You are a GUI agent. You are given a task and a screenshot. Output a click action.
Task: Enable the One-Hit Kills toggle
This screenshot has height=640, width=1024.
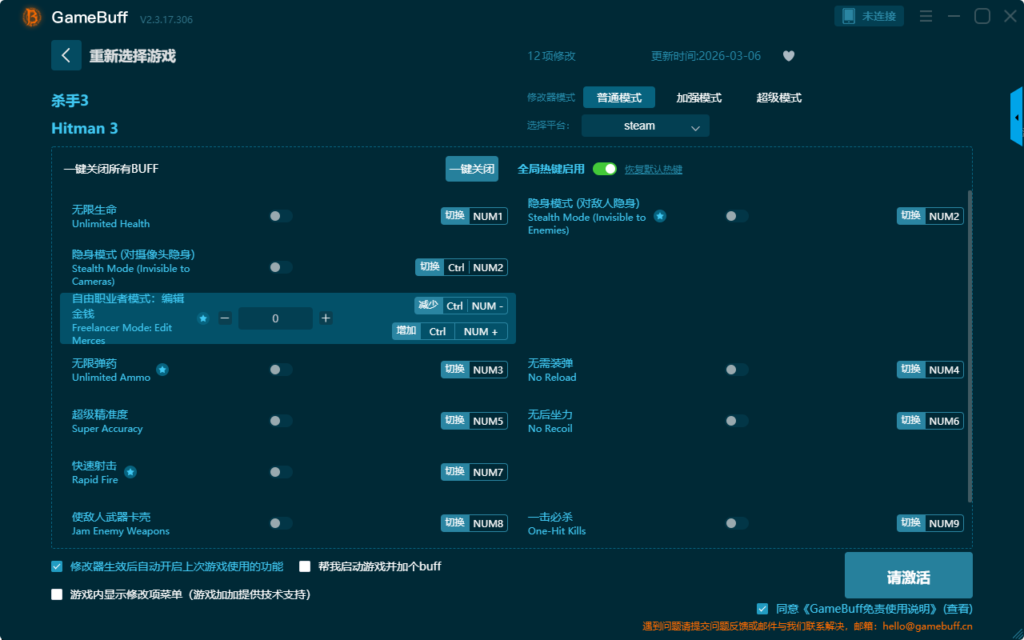click(x=736, y=523)
